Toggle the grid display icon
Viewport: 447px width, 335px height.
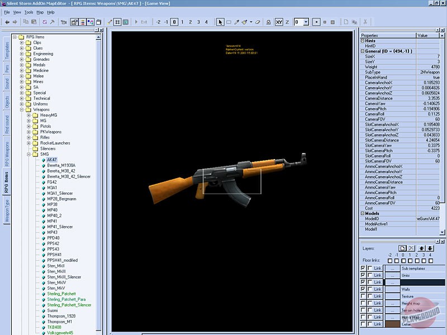[x=117, y=22]
